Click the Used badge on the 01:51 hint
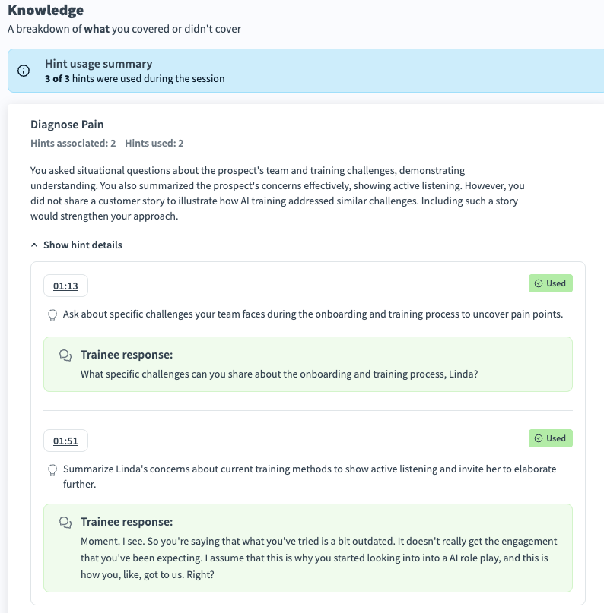This screenshot has width=604, height=613. [550, 438]
